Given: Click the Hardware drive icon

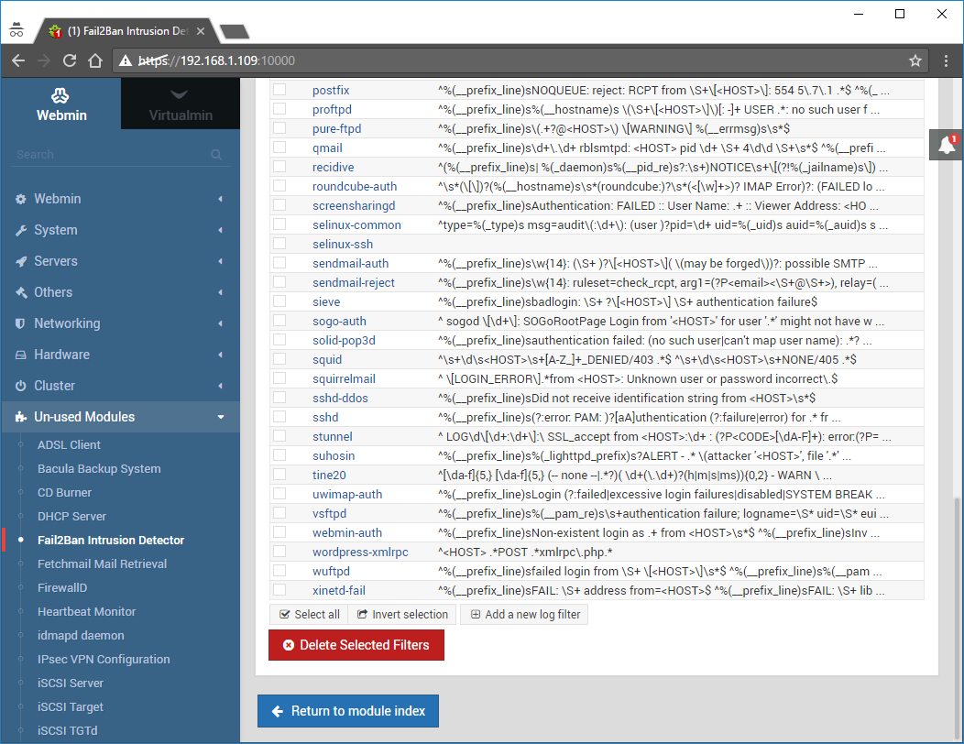Looking at the screenshot, I should [x=21, y=355].
